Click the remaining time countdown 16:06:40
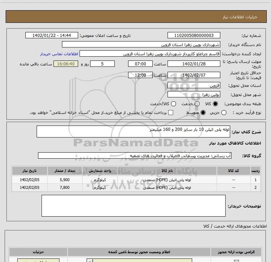Image resolution: width=271 pixels, height=262 pixels. click(66, 64)
